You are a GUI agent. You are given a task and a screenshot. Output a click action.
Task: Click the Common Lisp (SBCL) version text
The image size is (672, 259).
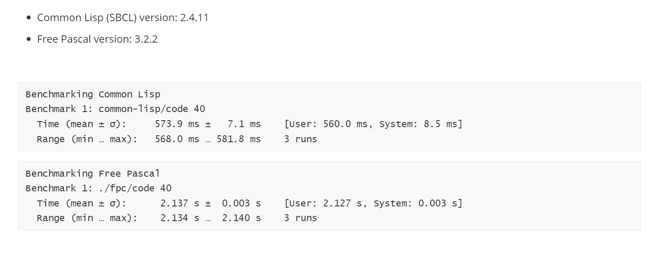pyautogui.click(x=122, y=18)
